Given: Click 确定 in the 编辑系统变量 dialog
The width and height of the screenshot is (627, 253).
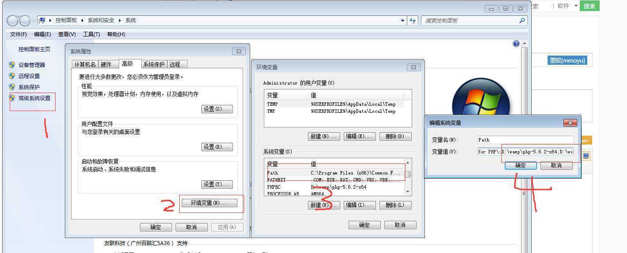Looking at the screenshot, I should (521, 165).
